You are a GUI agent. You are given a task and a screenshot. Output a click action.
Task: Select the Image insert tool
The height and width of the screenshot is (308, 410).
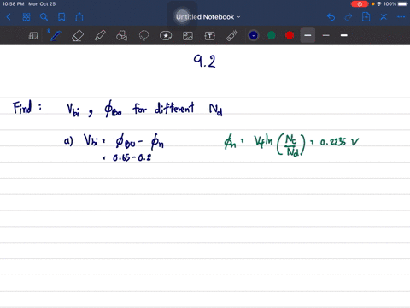(x=188, y=36)
